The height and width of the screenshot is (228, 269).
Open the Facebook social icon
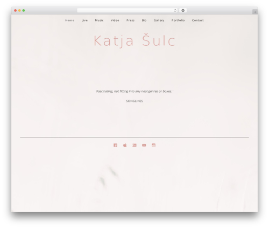coord(115,145)
